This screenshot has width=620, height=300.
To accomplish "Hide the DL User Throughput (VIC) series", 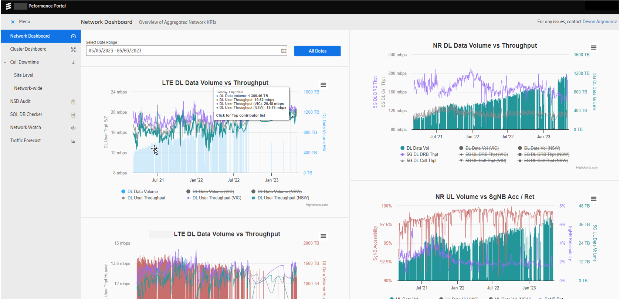I will click(213, 198).
